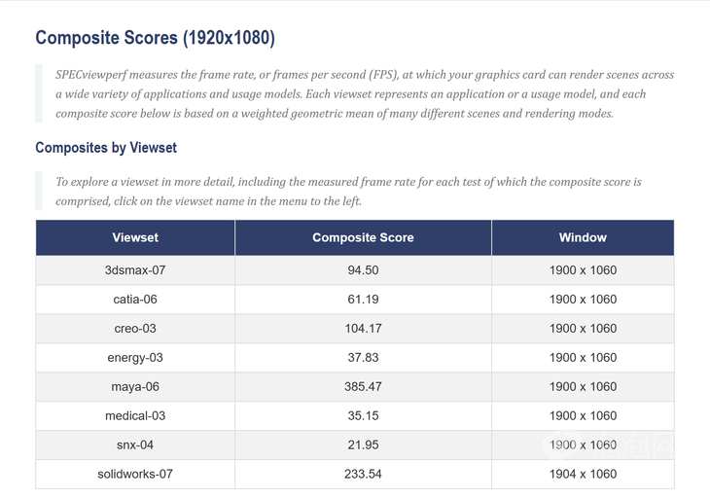Click the 385.47 composite score
Viewport: 710px width, 498px height.
coord(363,386)
